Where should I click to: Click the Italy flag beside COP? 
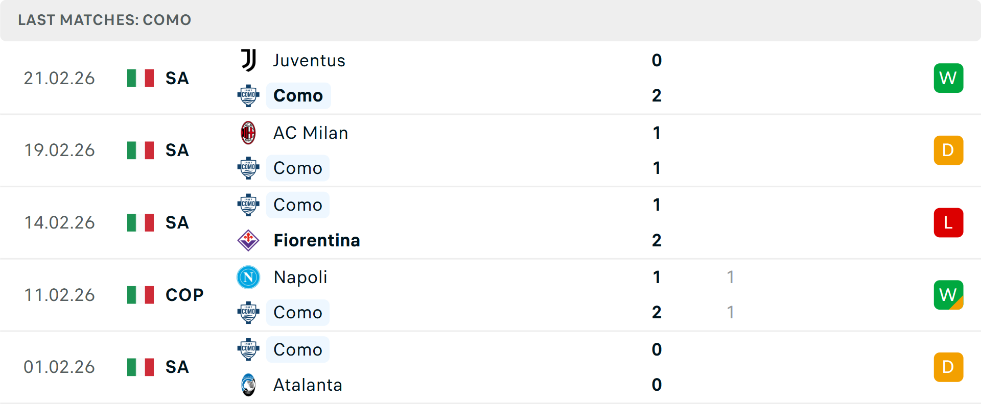coord(141,295)
